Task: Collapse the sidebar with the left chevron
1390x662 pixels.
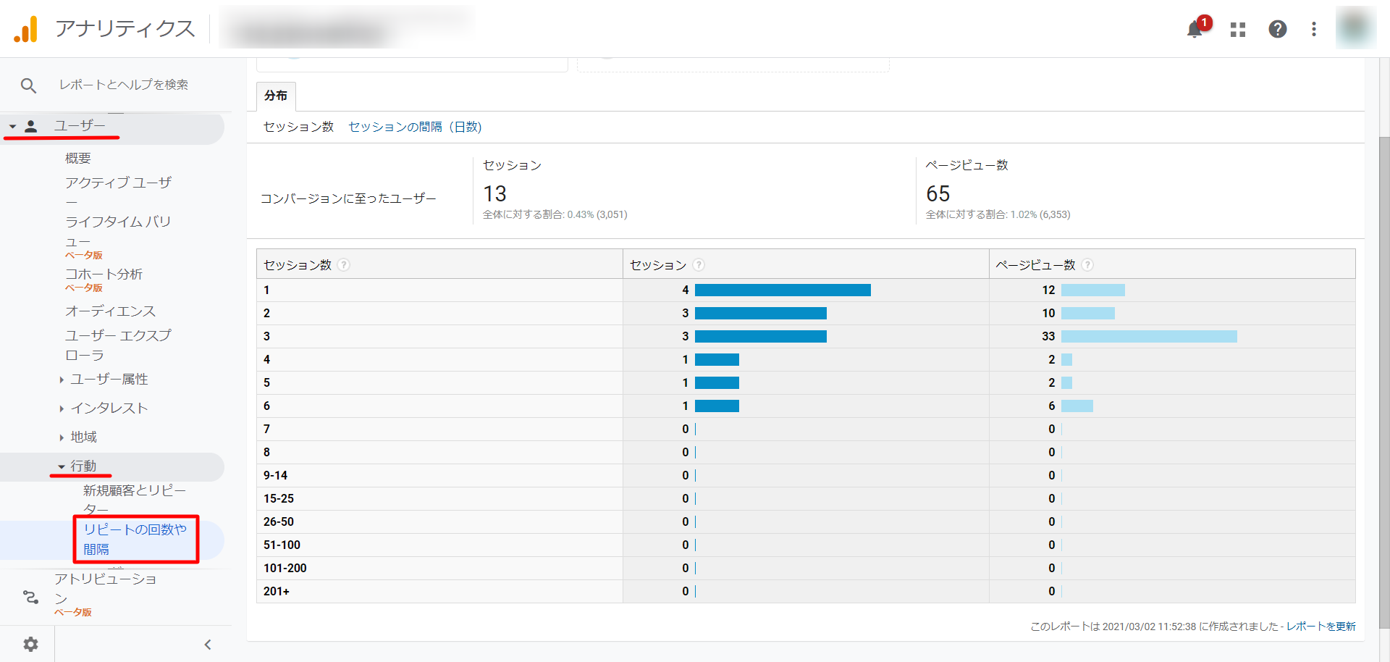Action: click(208, 644)
